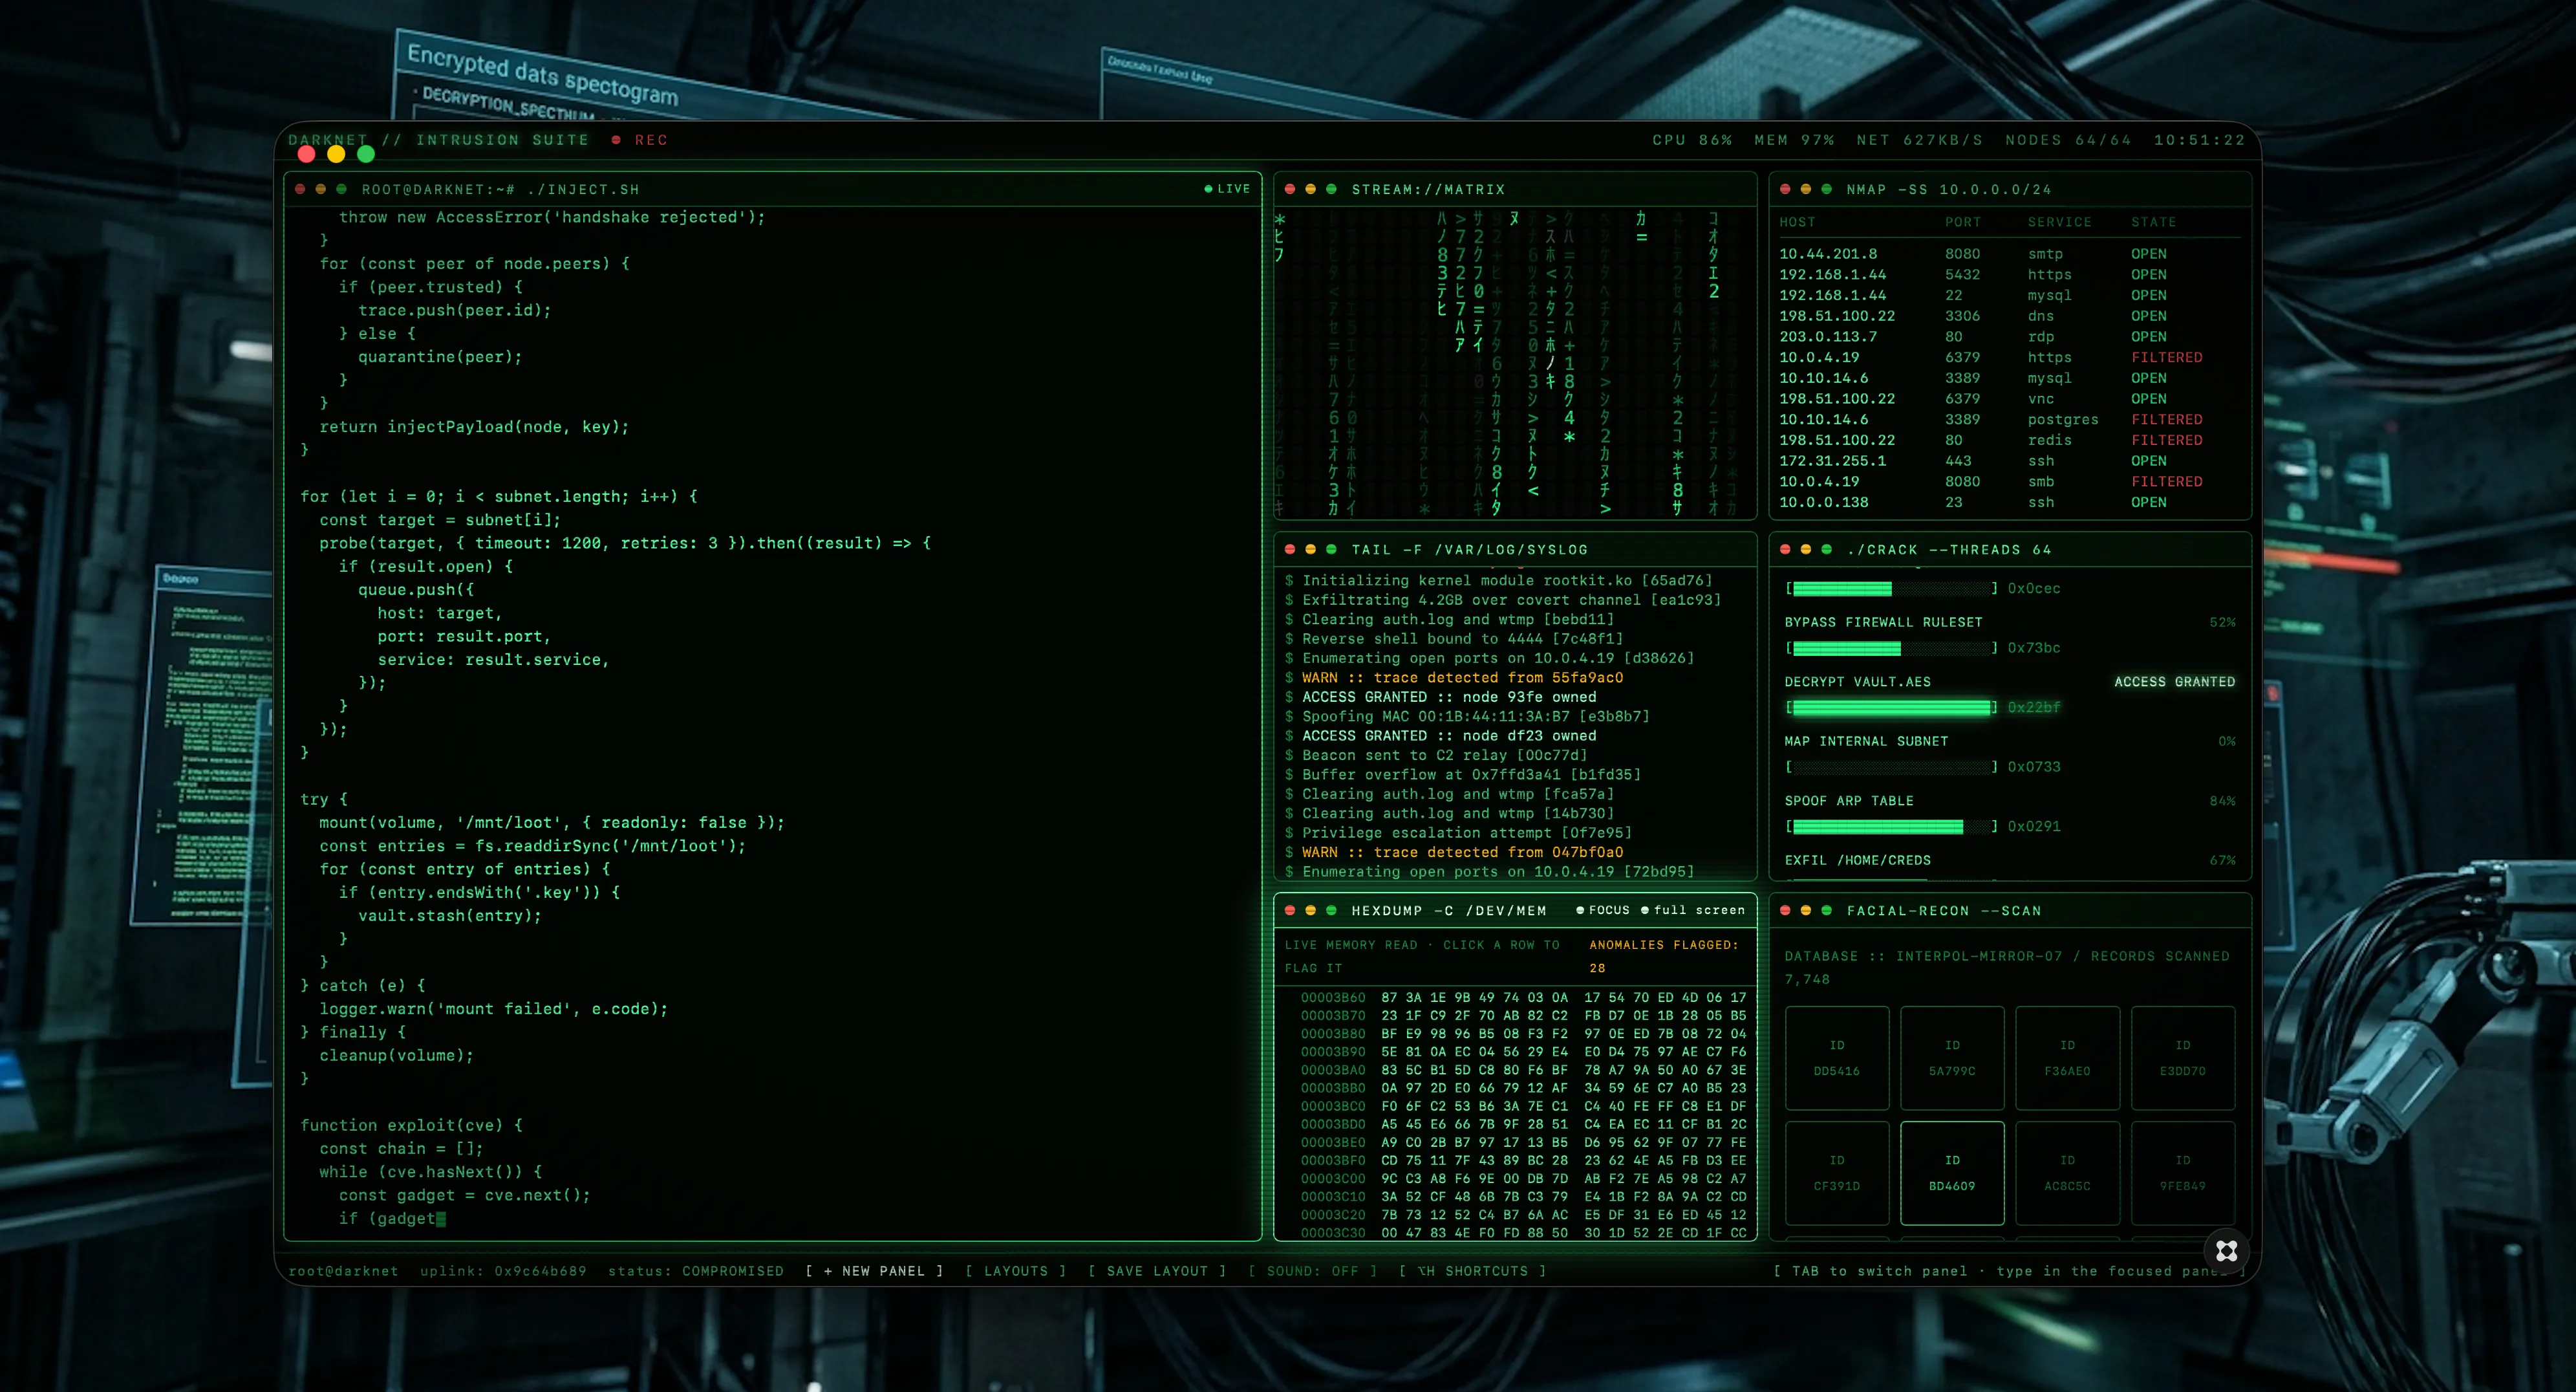Click the round icon above the status bar's right end

point(2226,1251)
